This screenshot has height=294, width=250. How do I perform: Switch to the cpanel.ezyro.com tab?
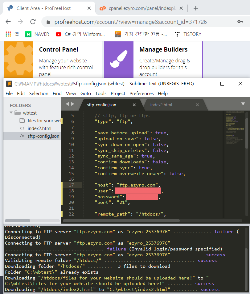point(141,8)
